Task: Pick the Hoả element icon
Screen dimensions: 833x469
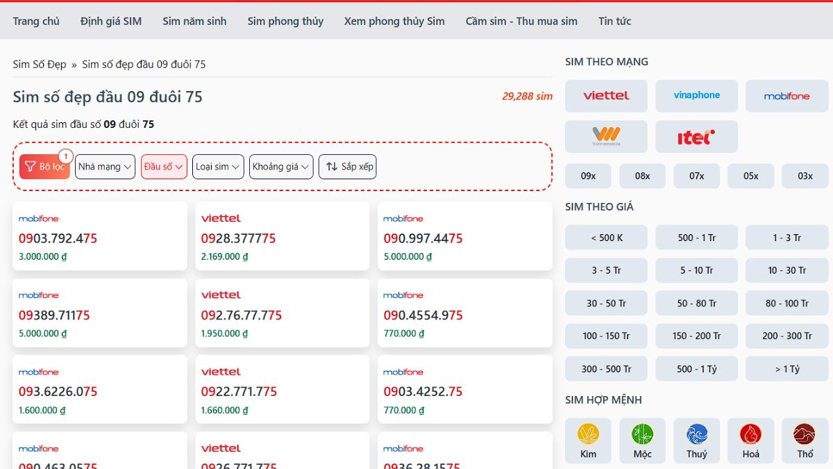Action: (750, 435)
